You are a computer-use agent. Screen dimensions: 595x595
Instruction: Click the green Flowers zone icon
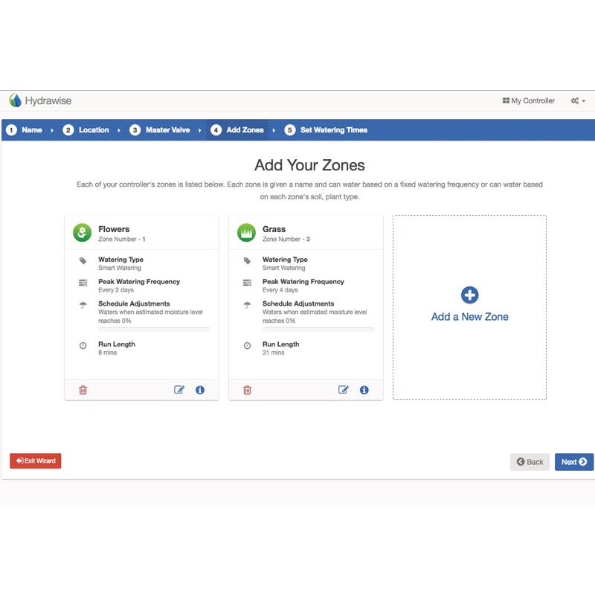click(x=82, y=234)
